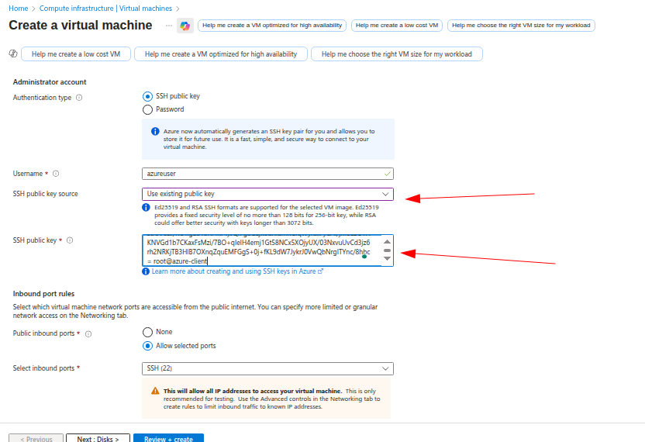Click the SSH public key source label
The image size is (645, 442).
click(x=45, y=194)
